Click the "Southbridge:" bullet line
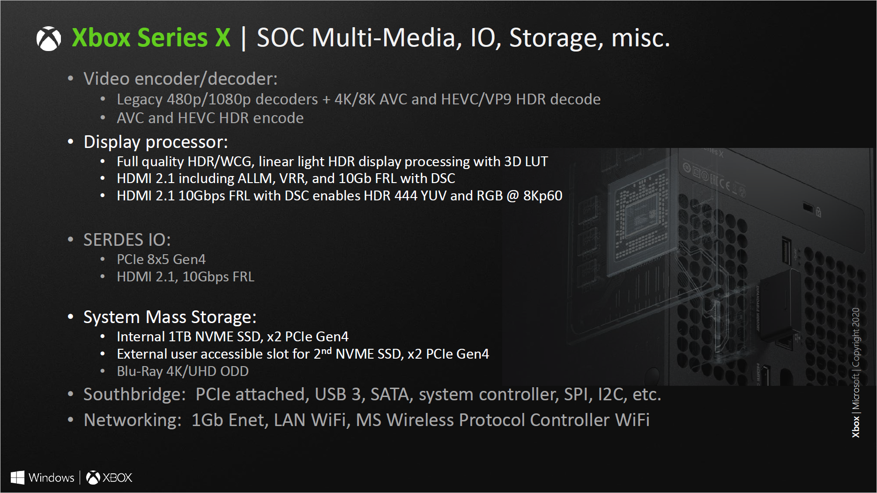 pyautogui.click(x=372, y=394)
